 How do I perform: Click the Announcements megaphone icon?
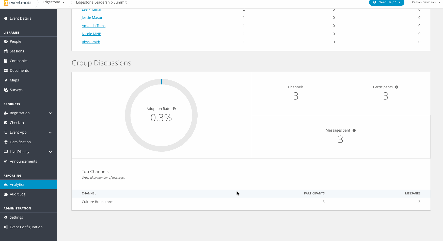pyautogui.click(x=6, y=161)
